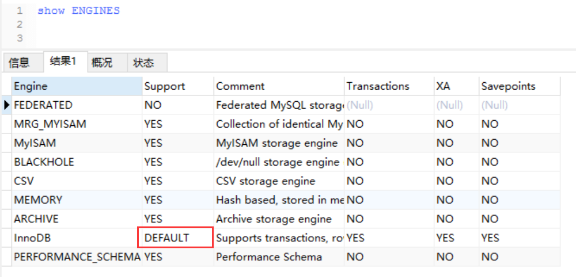Select the InnoDB engine cell
The image size is (576, 277).
coord(77,238)
